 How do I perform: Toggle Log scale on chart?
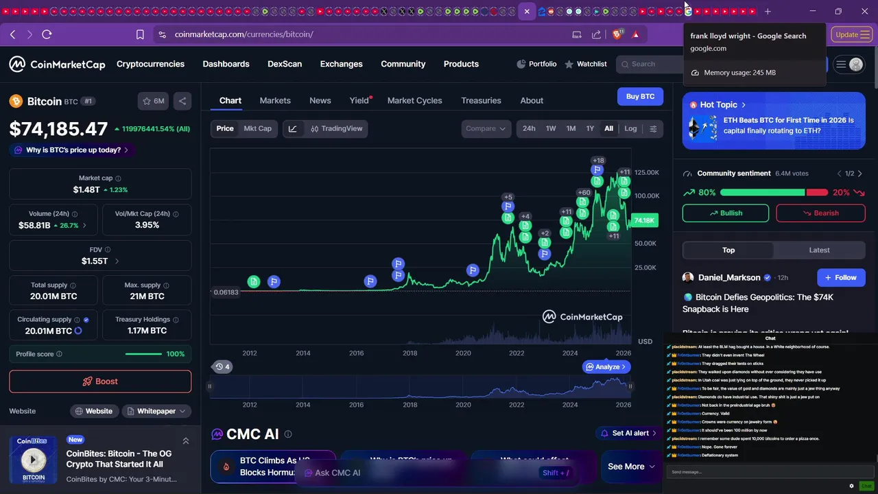click(630, 129)
